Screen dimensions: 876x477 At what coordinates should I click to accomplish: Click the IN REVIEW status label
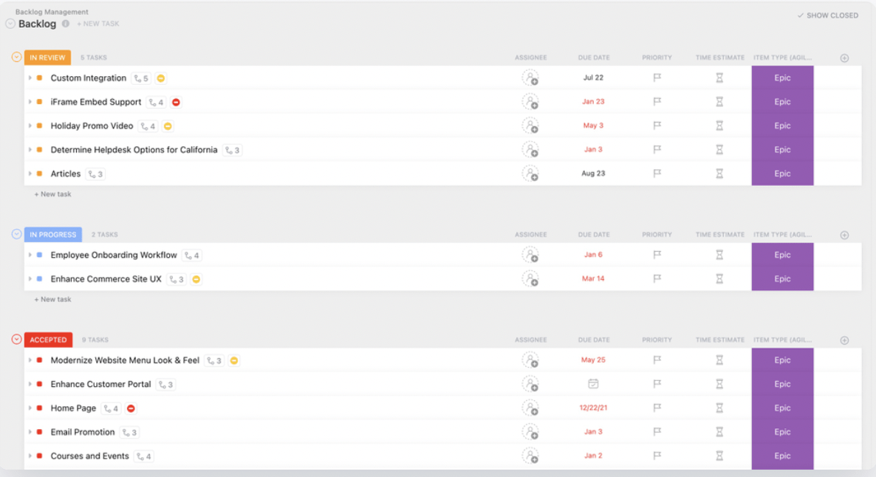[x=47, y=58]
